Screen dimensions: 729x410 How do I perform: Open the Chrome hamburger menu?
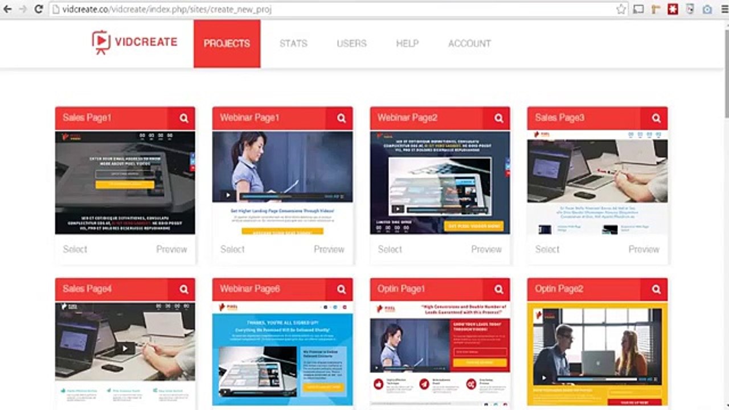(724, 9)
